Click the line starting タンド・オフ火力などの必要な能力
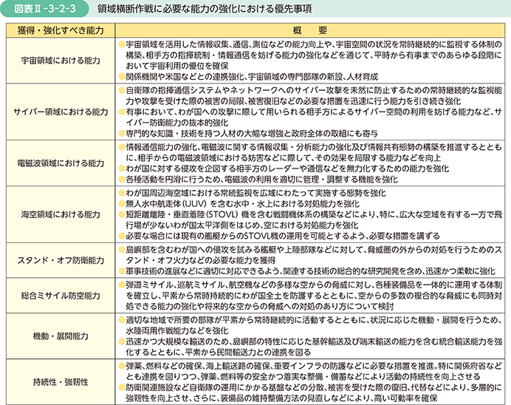 200,260
